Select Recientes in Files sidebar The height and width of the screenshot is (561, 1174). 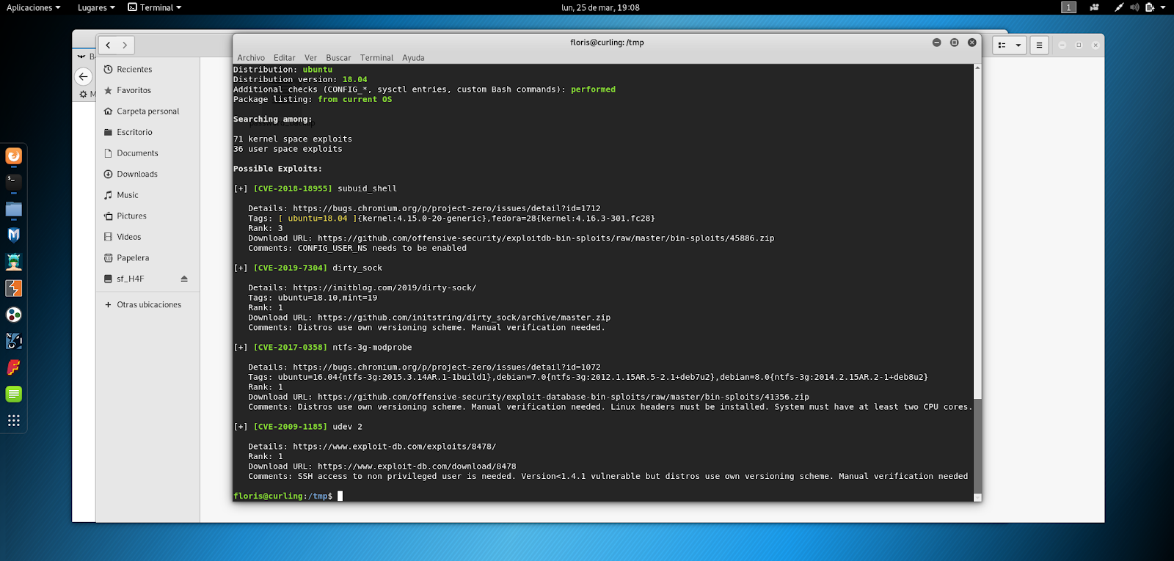point(147,69)
